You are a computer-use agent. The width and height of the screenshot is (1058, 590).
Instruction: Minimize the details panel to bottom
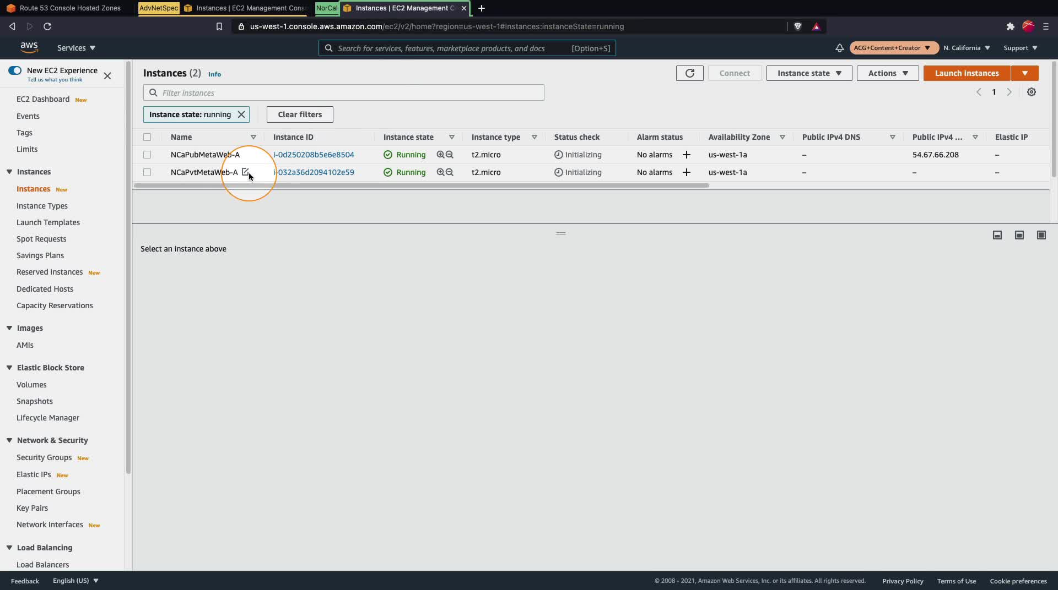point(997,235)
